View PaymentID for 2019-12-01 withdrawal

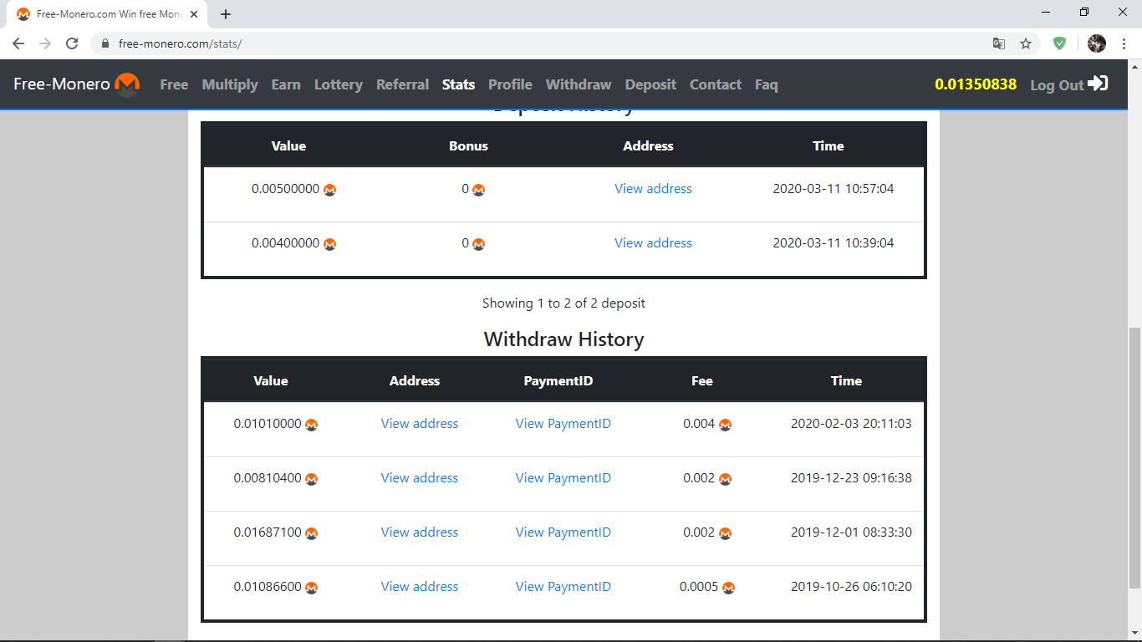coord(563,532)
